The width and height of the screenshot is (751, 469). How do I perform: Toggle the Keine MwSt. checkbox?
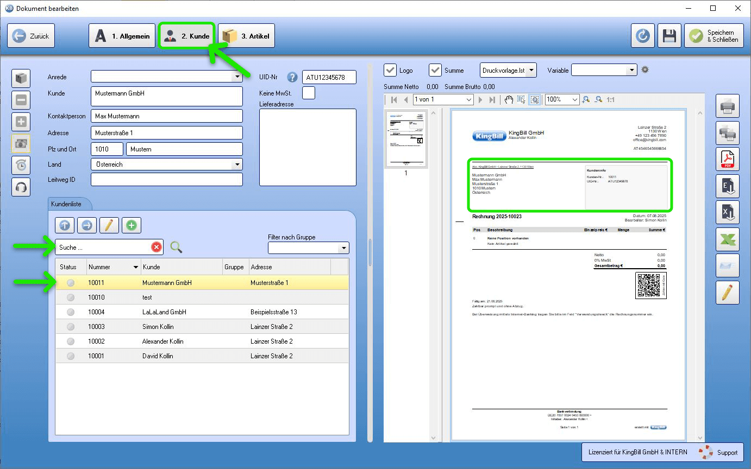coord(308,93)
